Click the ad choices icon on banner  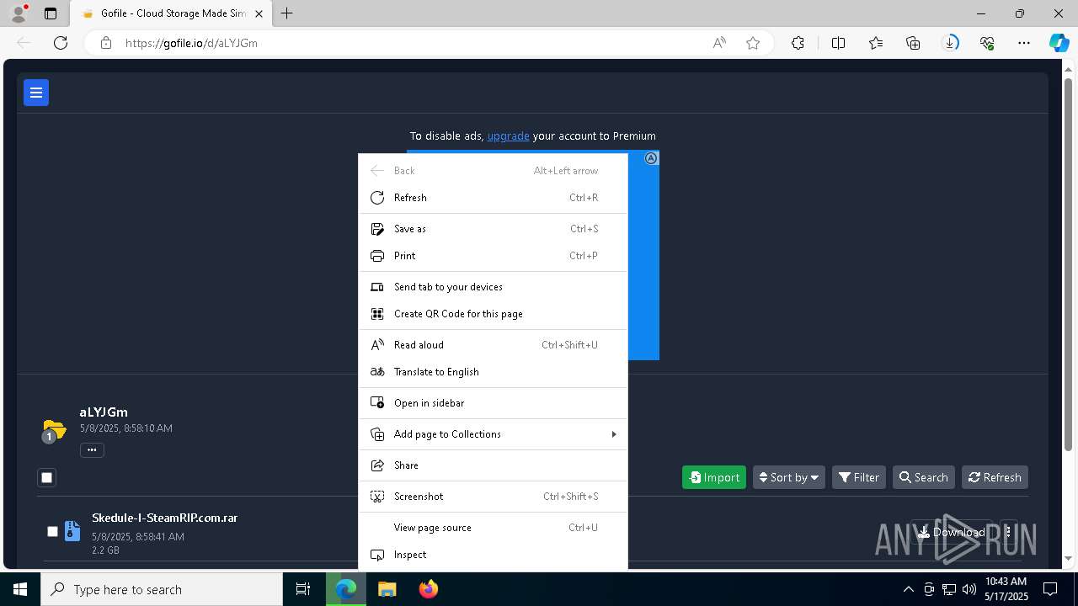click(x=651, y=158)
